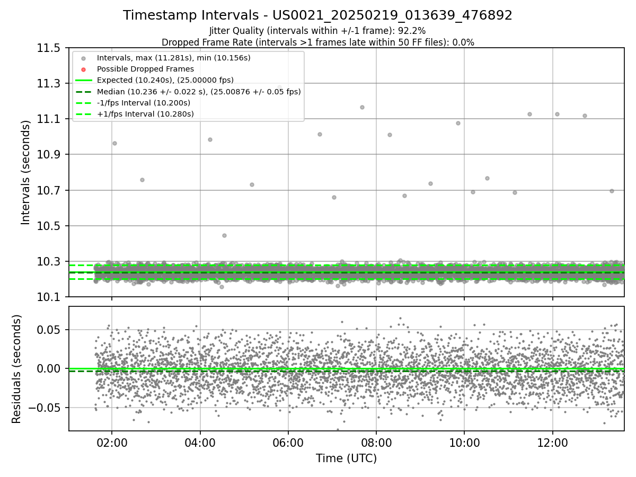
Task: Click the red 'Possible Dropped Frames' legend marker
Action: tap(84, 69)
